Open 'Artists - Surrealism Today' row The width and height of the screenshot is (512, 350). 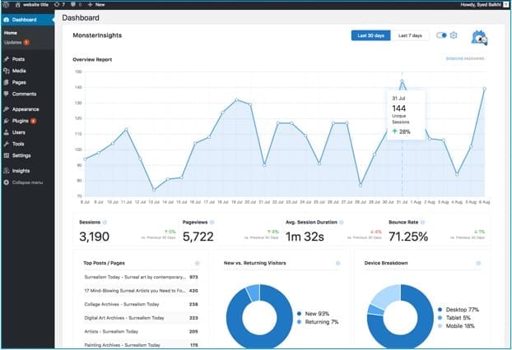pos(141,331)
